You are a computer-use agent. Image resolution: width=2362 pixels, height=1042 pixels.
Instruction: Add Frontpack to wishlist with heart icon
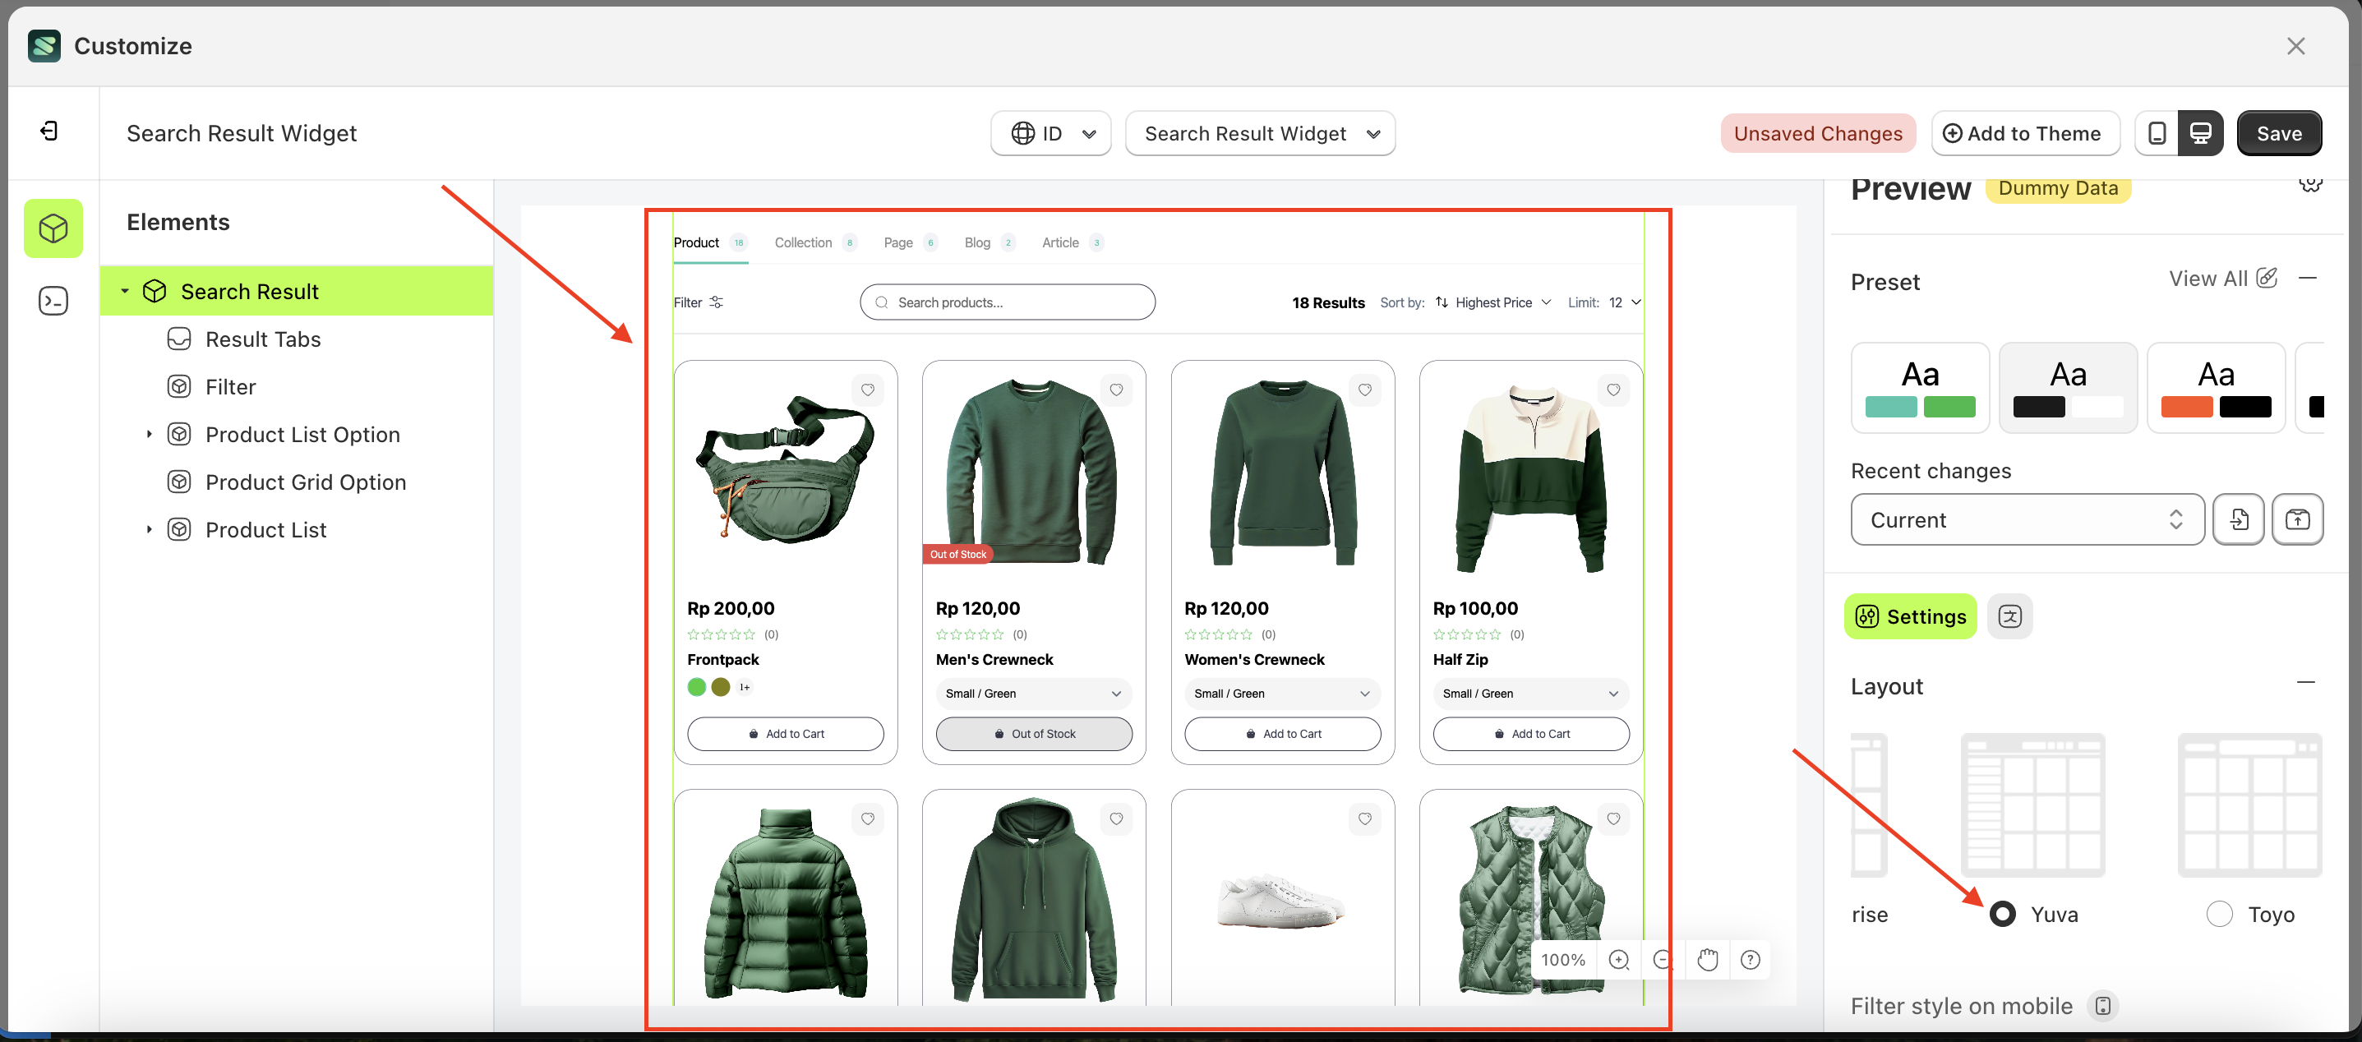pos(867,390)
